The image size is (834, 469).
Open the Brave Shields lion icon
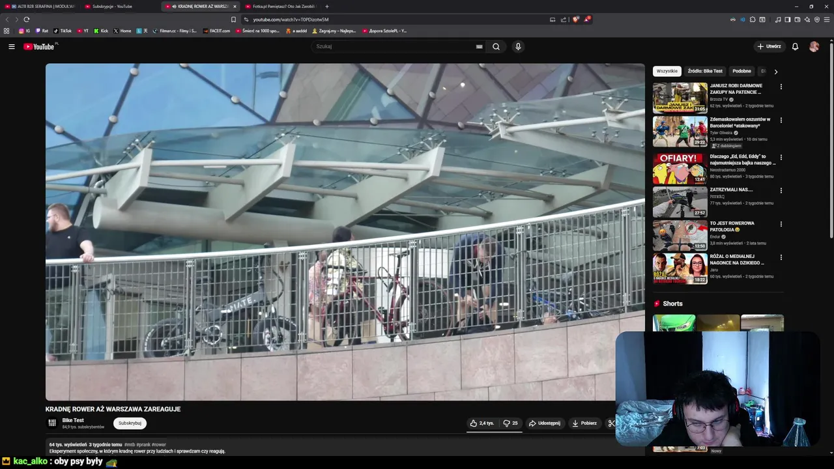(575, 20)
